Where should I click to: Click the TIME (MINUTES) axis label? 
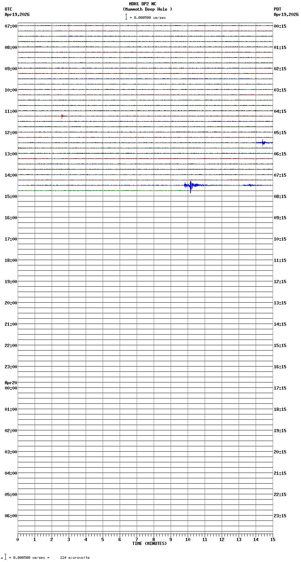pos(149,544)
